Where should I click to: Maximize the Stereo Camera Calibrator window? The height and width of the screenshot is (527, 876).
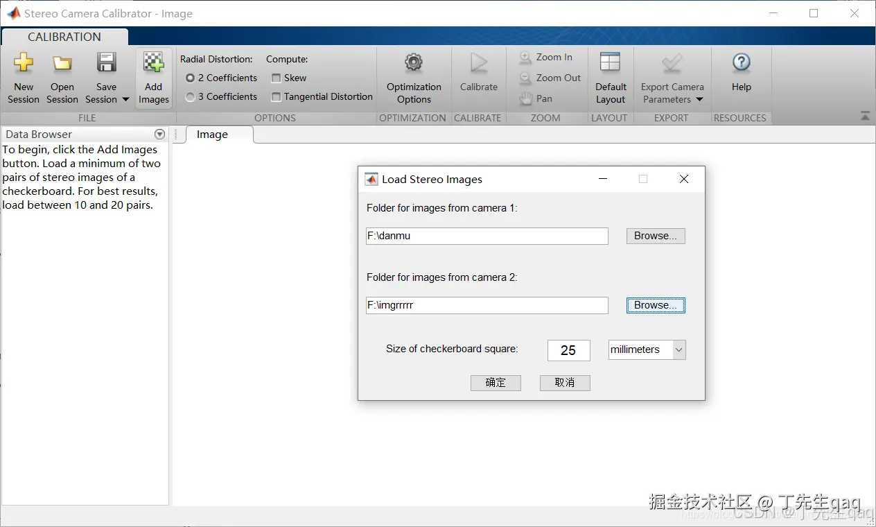(x=814, y=13)
